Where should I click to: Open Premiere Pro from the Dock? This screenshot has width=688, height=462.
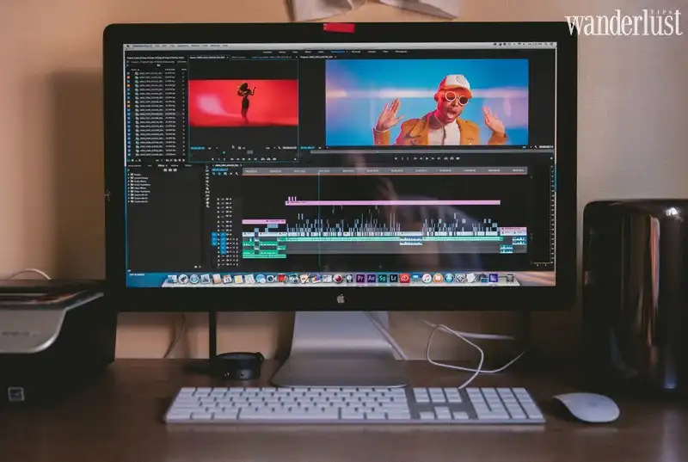tap(359, 279)
